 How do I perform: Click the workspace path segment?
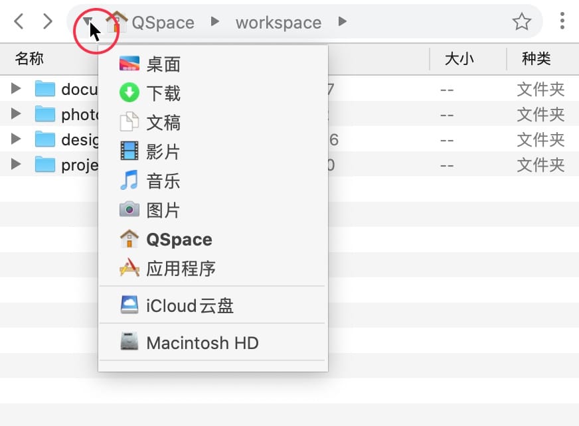278,23
